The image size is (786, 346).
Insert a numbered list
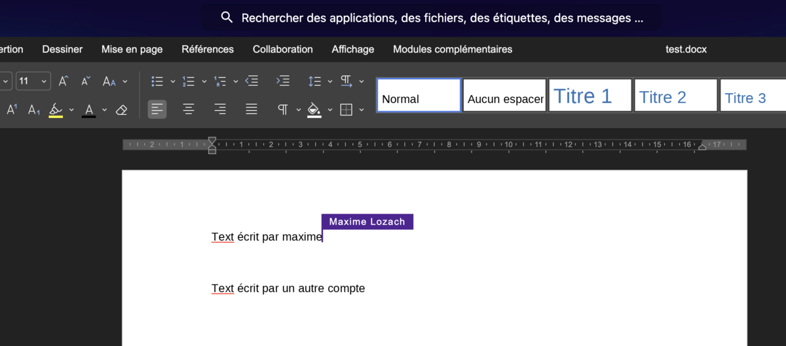tap(189, 81)
